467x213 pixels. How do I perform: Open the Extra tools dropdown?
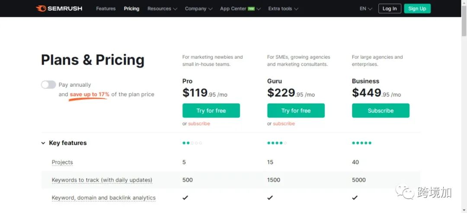tap(283, 9)
